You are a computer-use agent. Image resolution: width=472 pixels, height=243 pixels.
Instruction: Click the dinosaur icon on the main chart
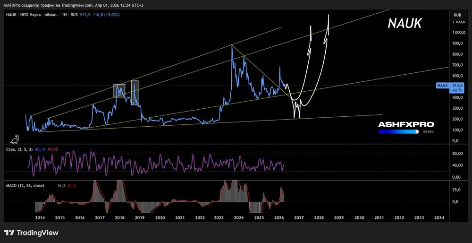click(x=15, y=139)
